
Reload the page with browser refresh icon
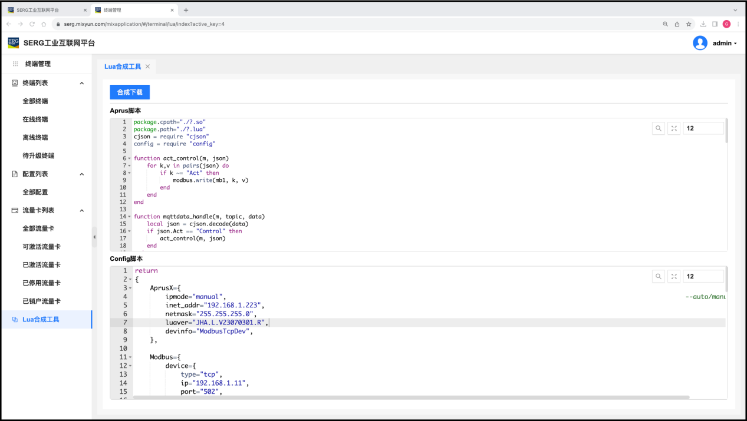(32, 24)
